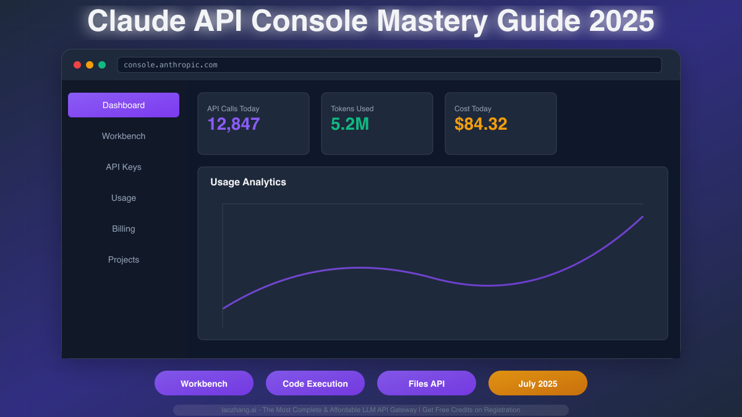742x417 pixels.
Task: Select Dashboard in the sidebar
Action: 124,105
